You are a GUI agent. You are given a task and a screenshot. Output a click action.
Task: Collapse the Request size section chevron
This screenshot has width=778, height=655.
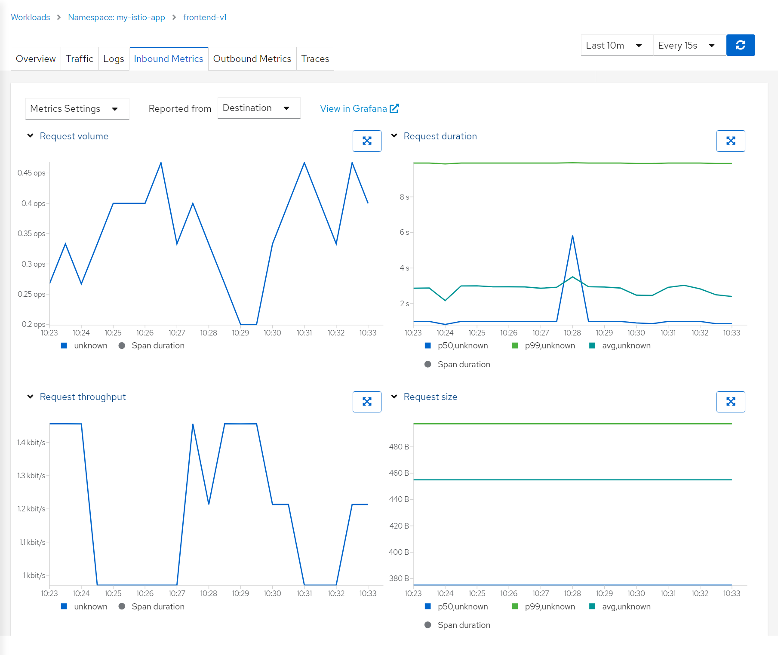point(394,397)
